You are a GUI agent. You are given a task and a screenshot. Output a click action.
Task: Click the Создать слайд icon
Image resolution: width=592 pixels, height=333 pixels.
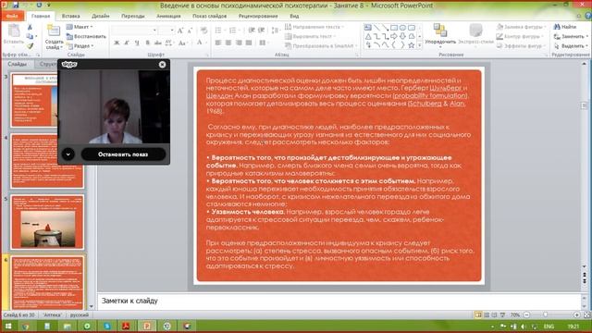(54, 31)
